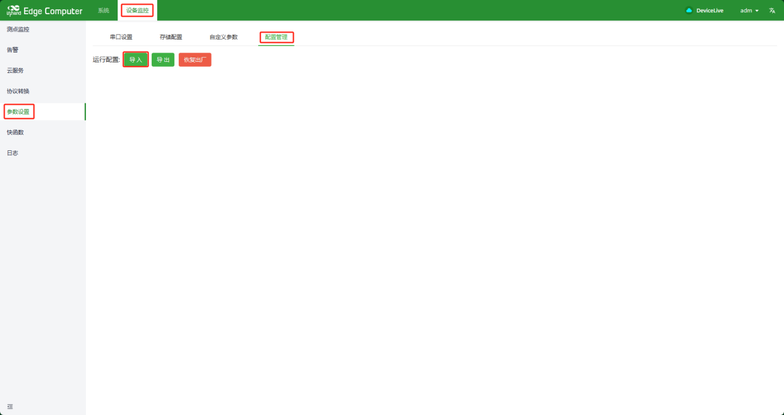This screenshot has height=415, width=784.
Task: Switch to the 配置管理 tab
Action: tap(276, 37)
